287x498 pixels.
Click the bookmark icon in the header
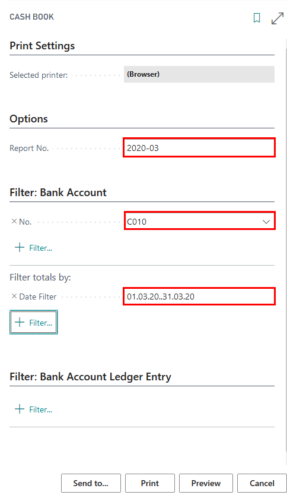257,18
